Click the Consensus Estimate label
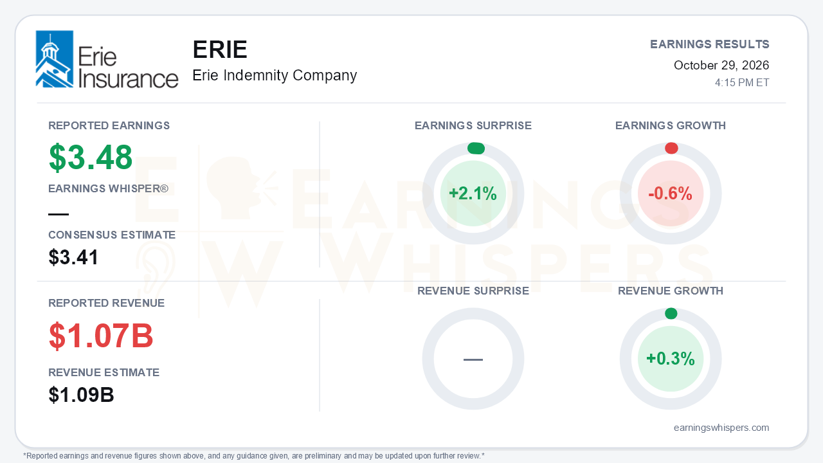Screen dimensions: 823x463 point(112,235)
